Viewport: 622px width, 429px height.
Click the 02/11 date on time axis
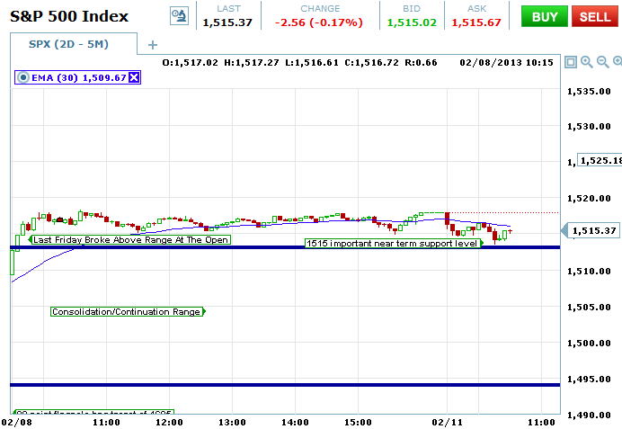click(447, 422)
